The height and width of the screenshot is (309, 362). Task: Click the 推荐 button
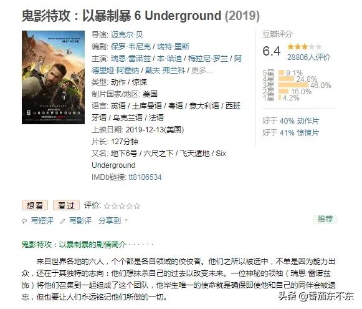coord(325,219)
